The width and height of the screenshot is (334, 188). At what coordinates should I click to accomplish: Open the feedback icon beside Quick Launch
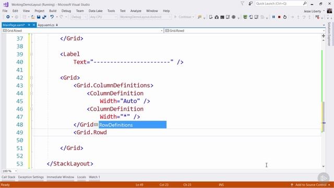click(x=250, y=4)
